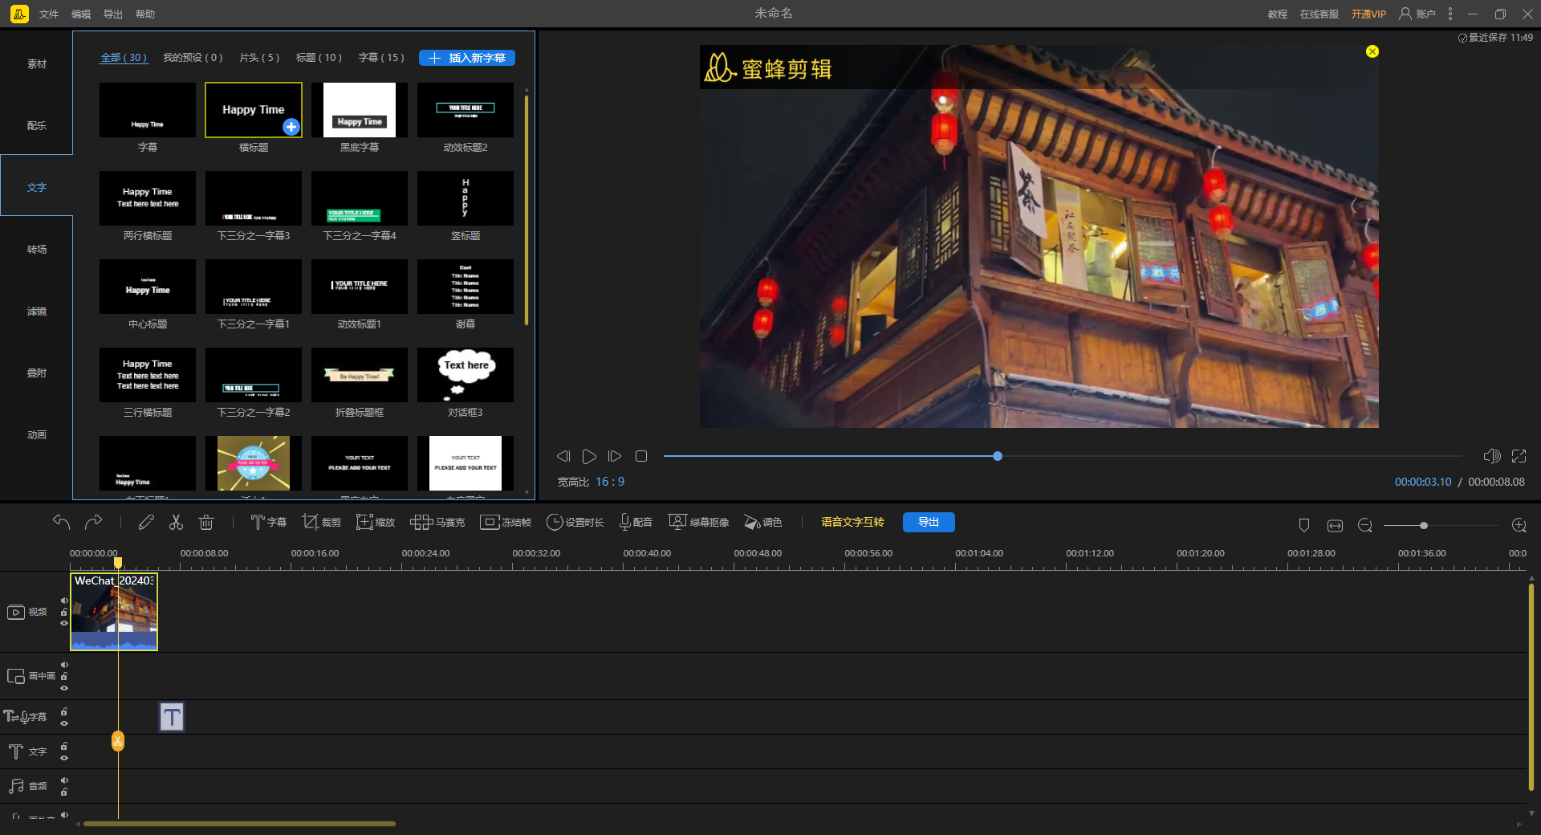
Task: Expand the 账户 account menu
Action: point(1417,14)
